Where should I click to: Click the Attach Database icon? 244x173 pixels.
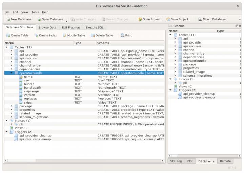(x=200, y=19)
